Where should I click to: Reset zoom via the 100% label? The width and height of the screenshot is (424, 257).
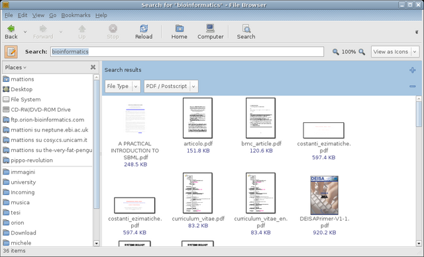(348, 52)
